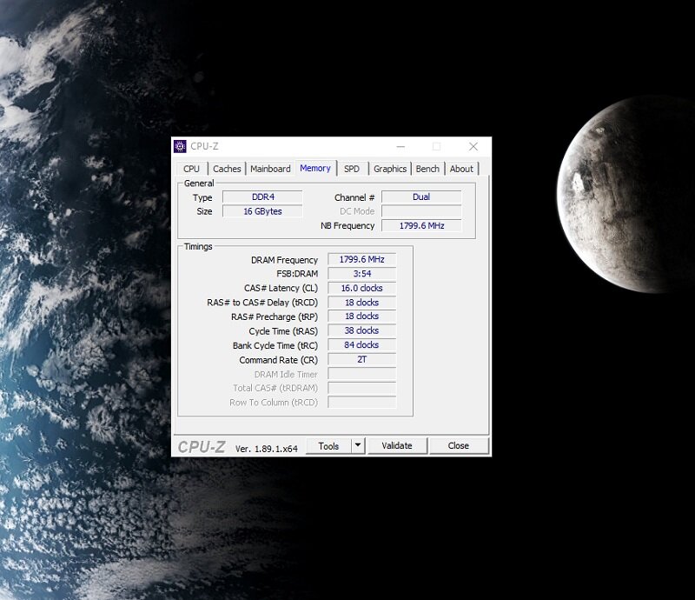Image resolution: width=695 pixels, height=600 pixels.
Task: Click the Size field showing 16 GBytes
Action: pos(262,211)
